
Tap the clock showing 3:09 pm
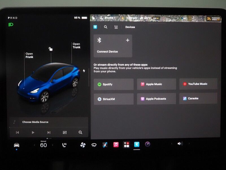[131, 18]
